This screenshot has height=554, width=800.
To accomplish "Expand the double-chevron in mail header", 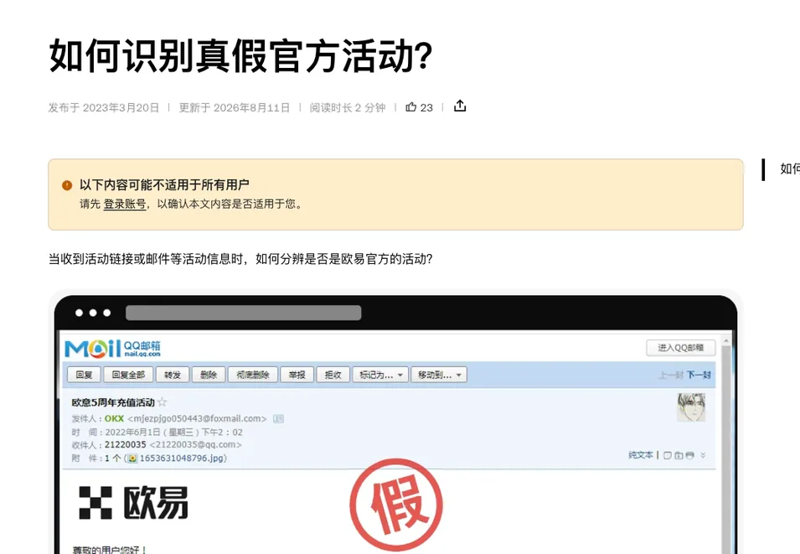I will (x=703, y=455).
